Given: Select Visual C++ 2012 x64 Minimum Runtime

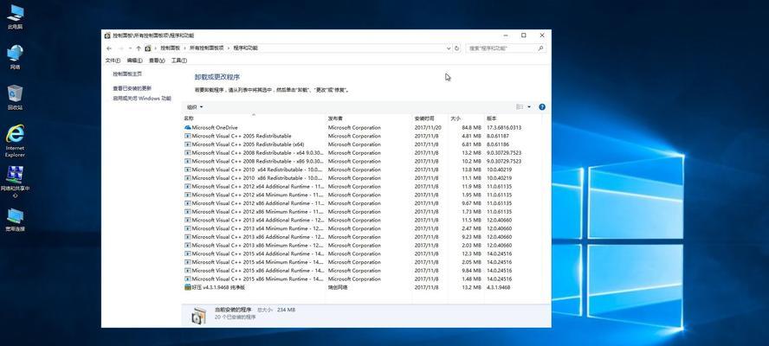Looking at the screenshot, I should tap(363, 195).
